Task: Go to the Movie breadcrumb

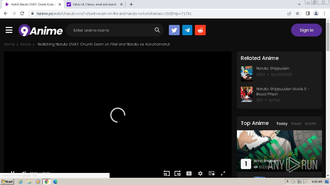Action: [26, 44]
